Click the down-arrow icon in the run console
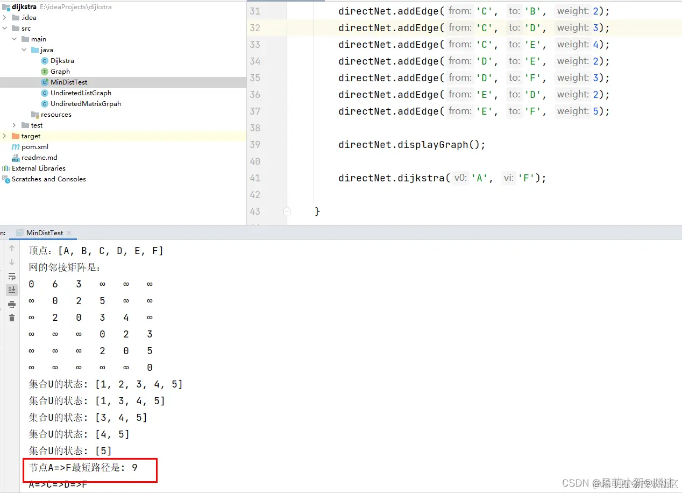This screenshot has width=682, height=493. click(12, 262)
